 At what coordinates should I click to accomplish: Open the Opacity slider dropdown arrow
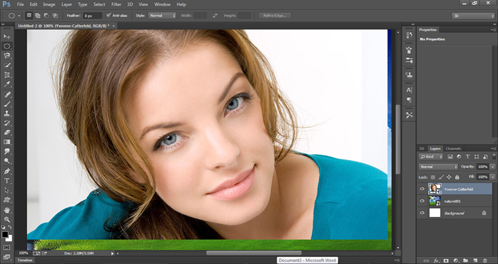point(492,167)
